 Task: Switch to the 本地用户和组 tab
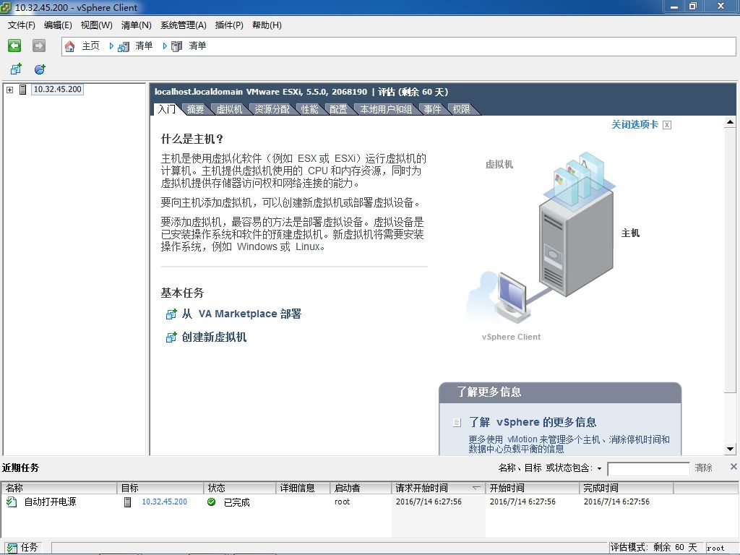386,109
